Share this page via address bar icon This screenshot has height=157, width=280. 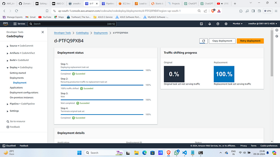205,11
